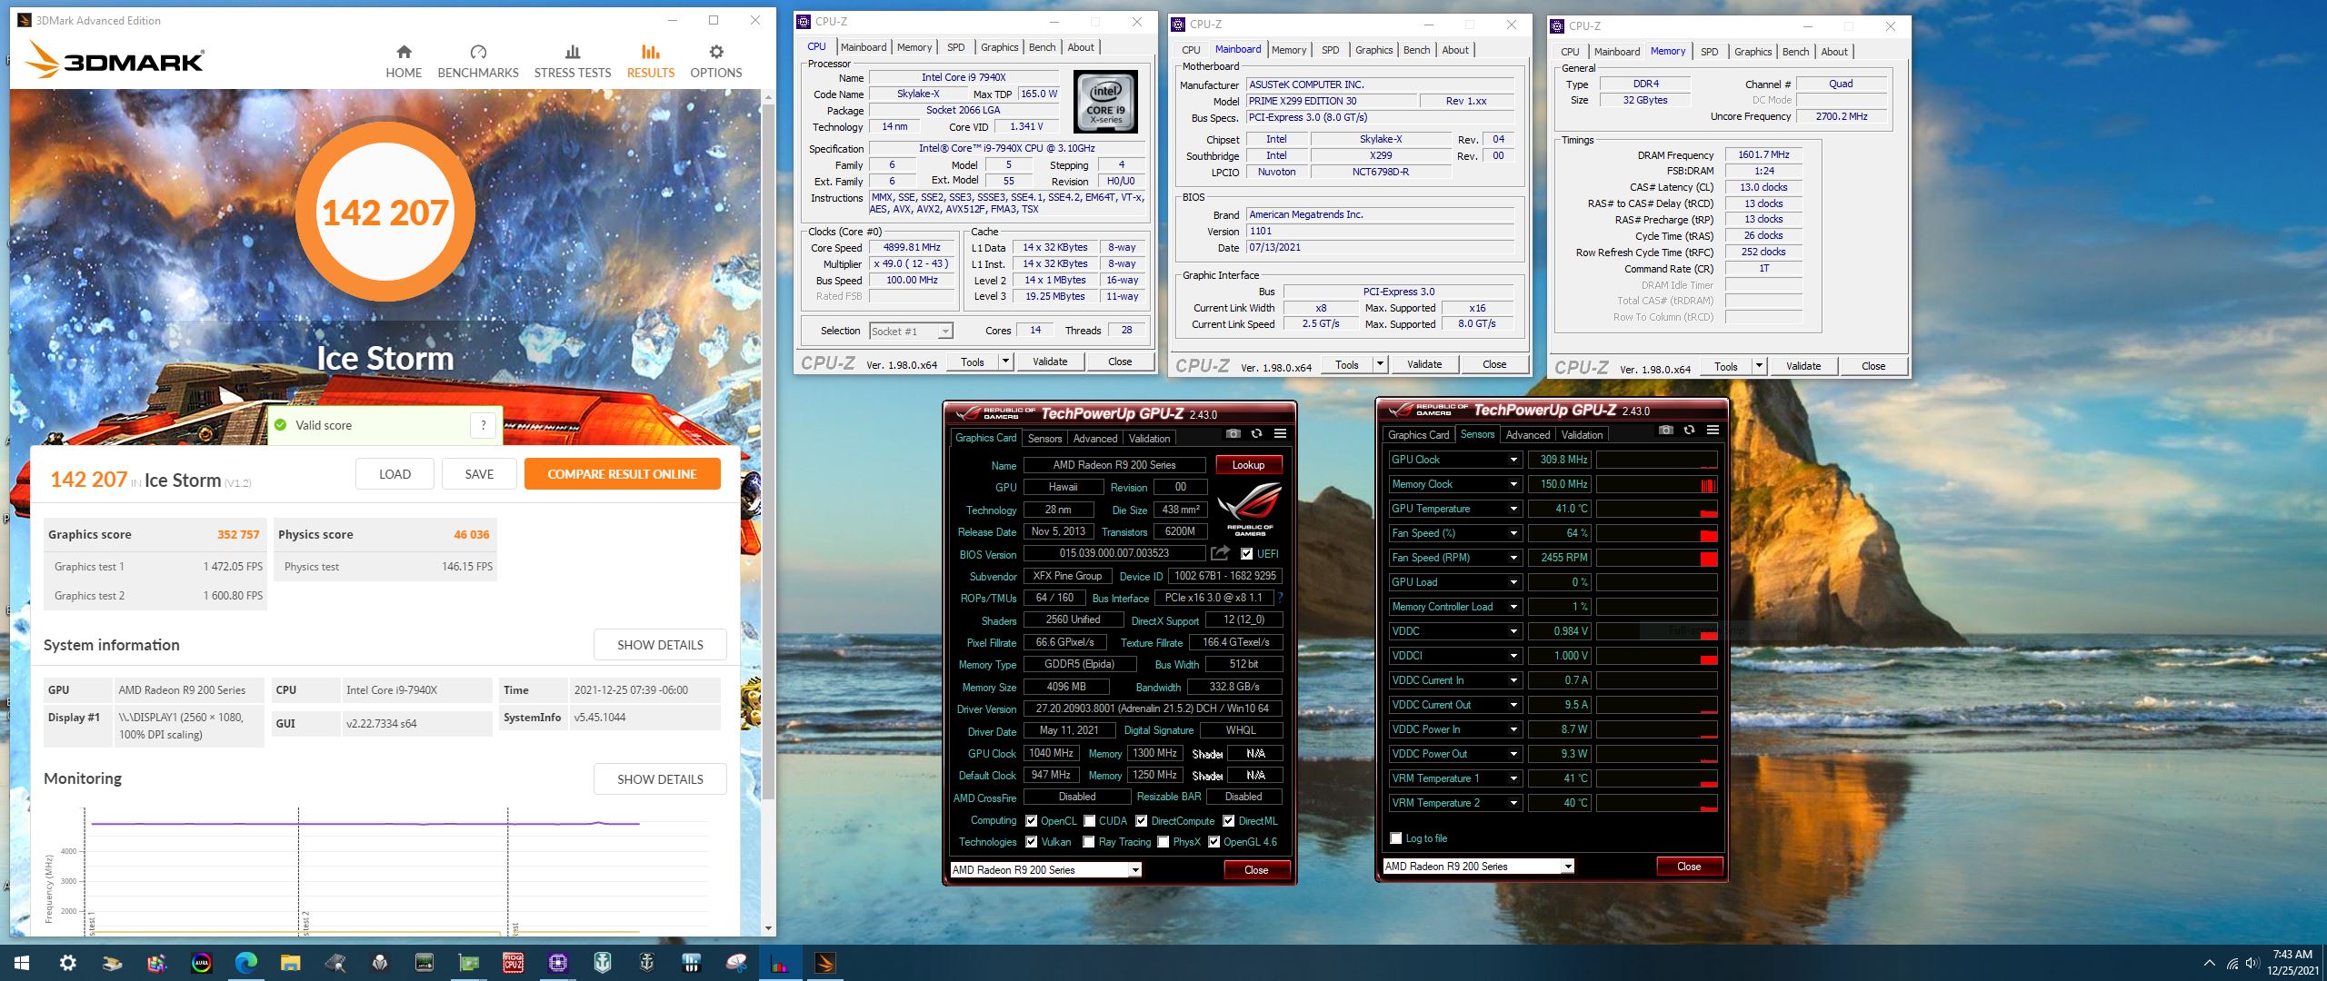Toggle the OpenCL checkbox in GPU-Z

click(1031, 820)
